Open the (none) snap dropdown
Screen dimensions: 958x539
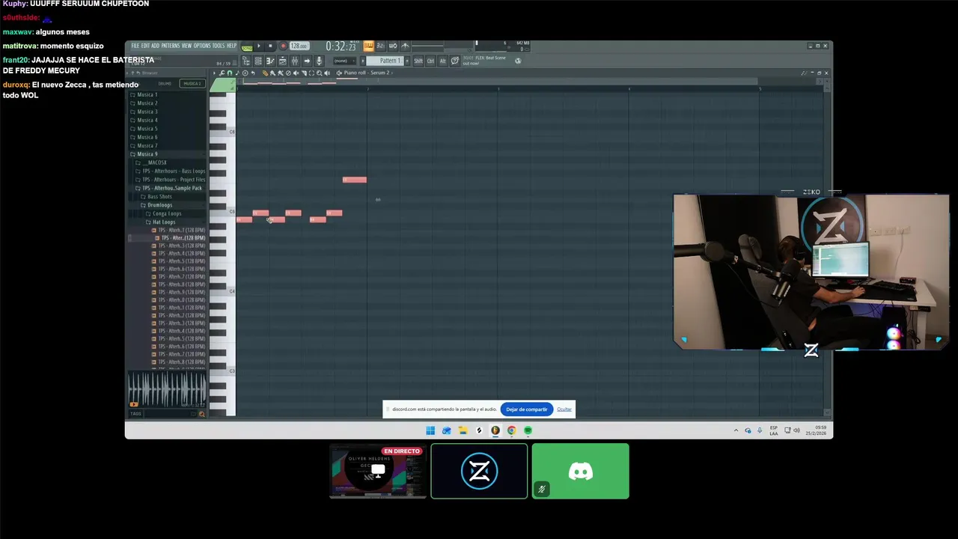click(x=344, y=61)
